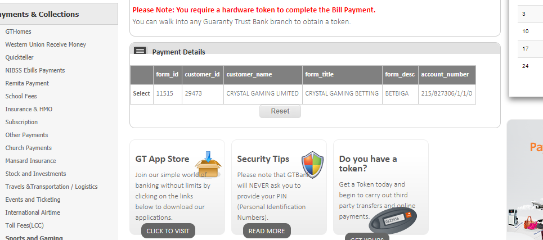Viewport: 543px width, 240px height.
Task: Click Do you have a token heading
Action: pyautogui.click(x=368, y=164)
